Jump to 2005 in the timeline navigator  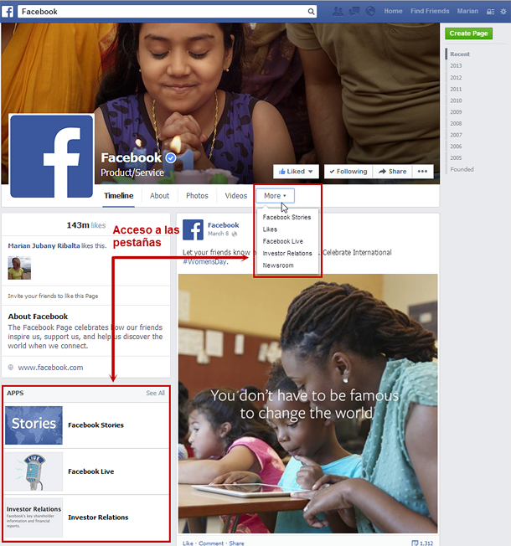[x=456, y=158]
